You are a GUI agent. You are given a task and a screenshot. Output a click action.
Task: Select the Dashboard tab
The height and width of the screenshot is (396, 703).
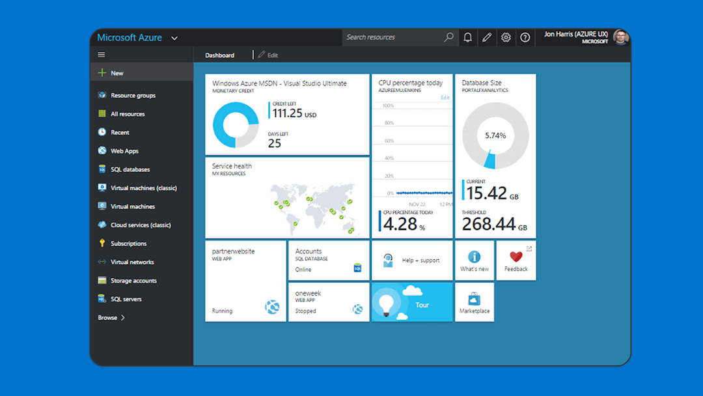tap(219, 55)
